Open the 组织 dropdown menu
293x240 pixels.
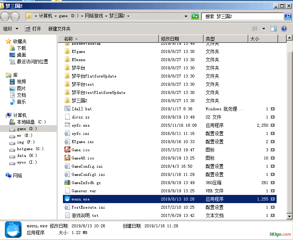(x=10, y=29)
